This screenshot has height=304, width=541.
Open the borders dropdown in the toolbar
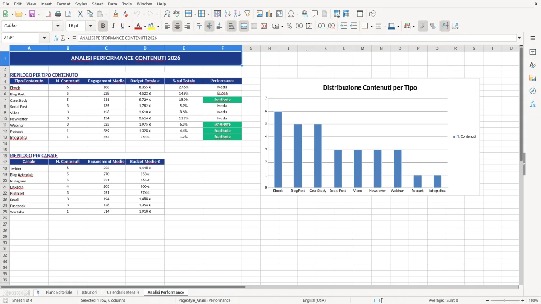pos(371,26)
